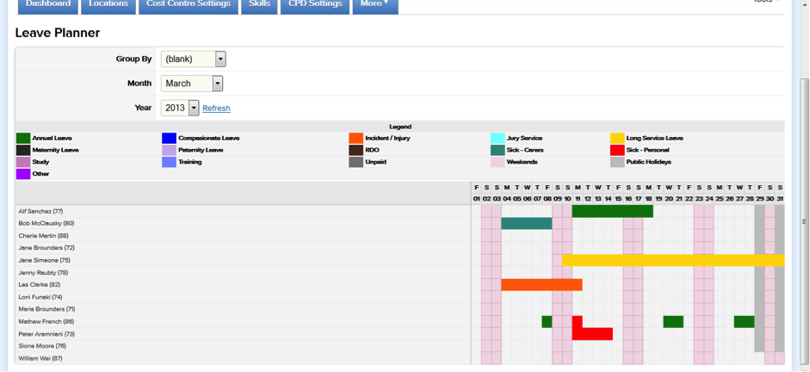Select Les Clarke's orange incident bar

[x=542, y=285]
